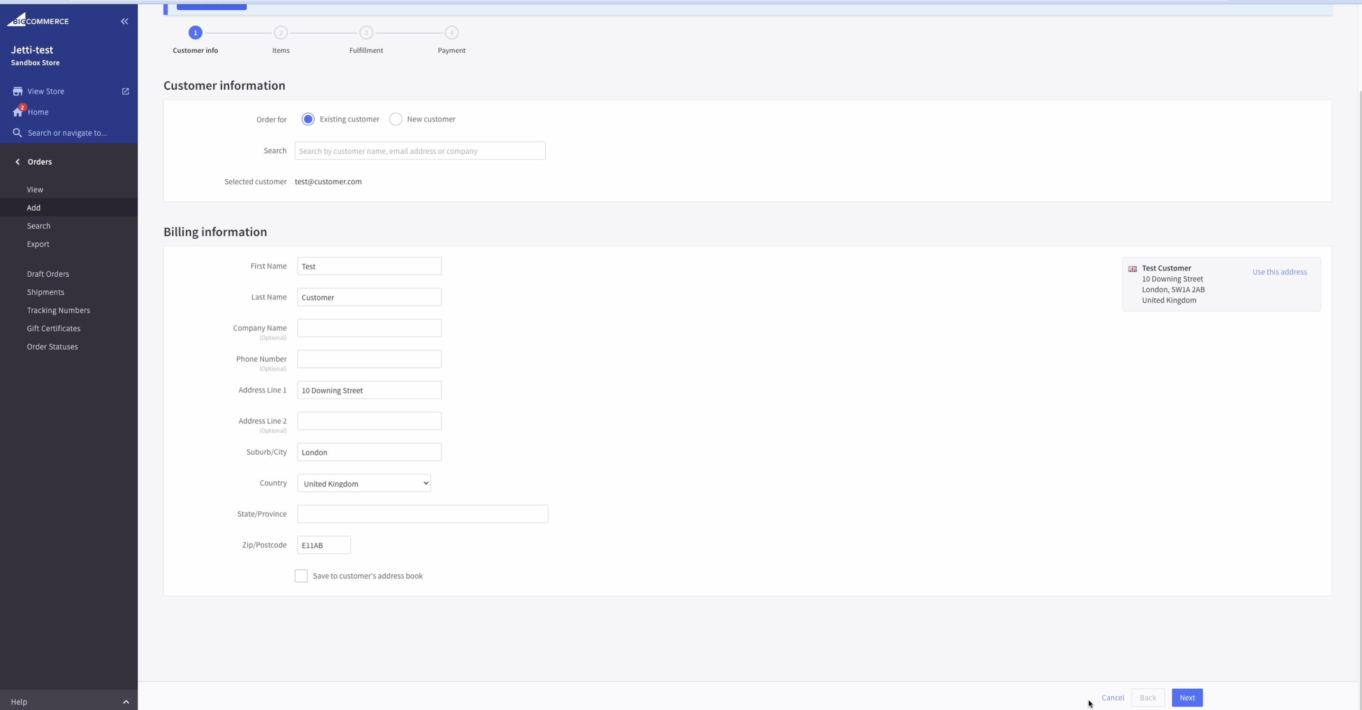Viewport: 1362px width, 710px height.
Task: Click the Company Name field
Action: click(369, 328)
